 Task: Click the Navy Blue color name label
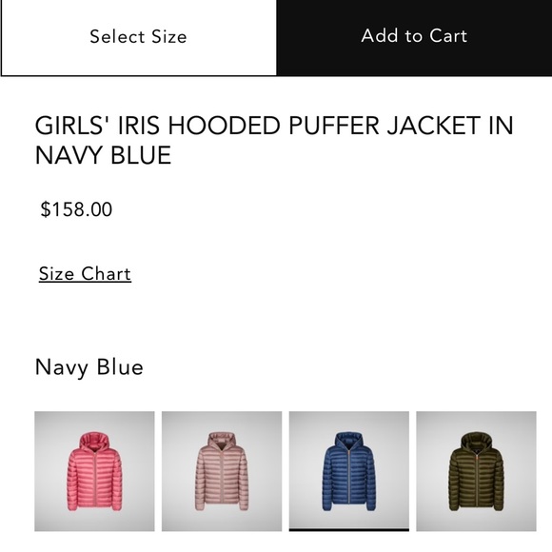pyautogui.click(x=89, y=367)
